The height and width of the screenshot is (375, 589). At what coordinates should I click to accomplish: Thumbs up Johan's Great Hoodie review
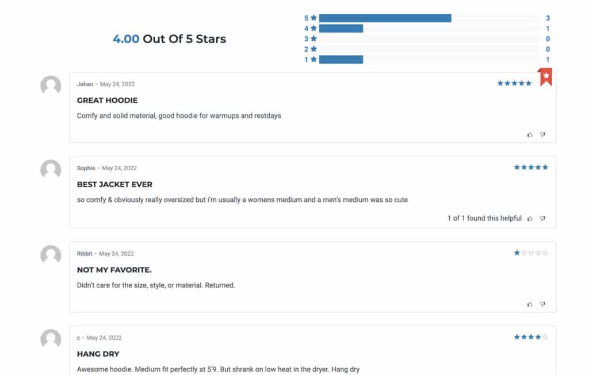[530, 135]
